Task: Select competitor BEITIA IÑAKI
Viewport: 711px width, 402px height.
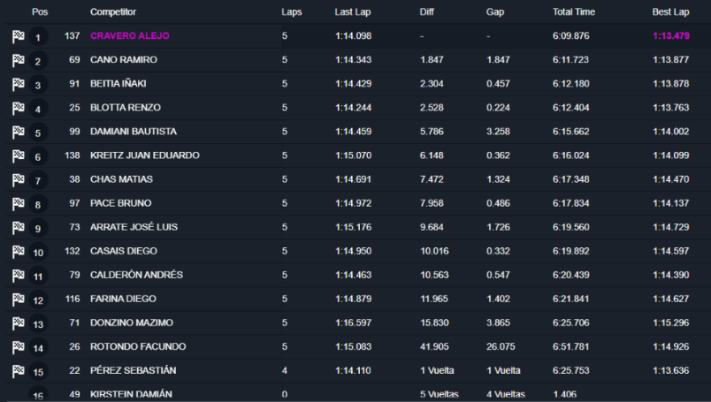Action: [x=118, y=84]
